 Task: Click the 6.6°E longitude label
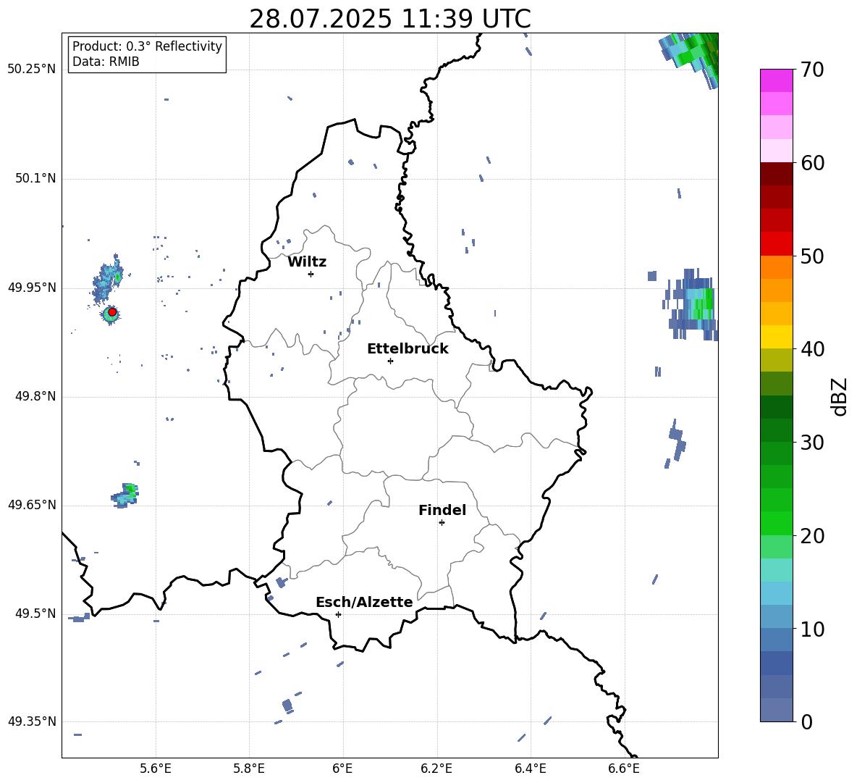pyautogui.click(x=624, y=769)
